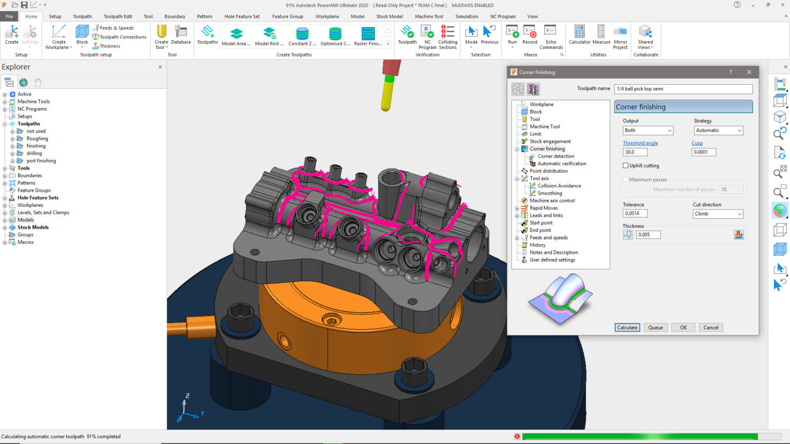The image size is (790, 444).
Task: Toggle the Maximum passes checkbox
Action: 625,179
